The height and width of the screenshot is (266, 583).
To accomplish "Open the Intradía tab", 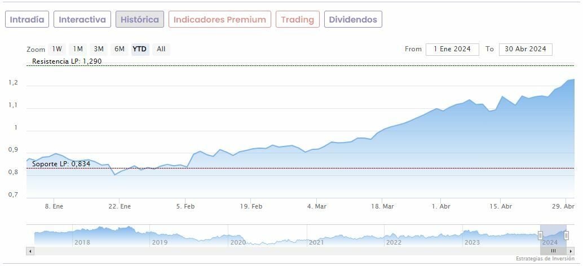I will coord(27,19).
